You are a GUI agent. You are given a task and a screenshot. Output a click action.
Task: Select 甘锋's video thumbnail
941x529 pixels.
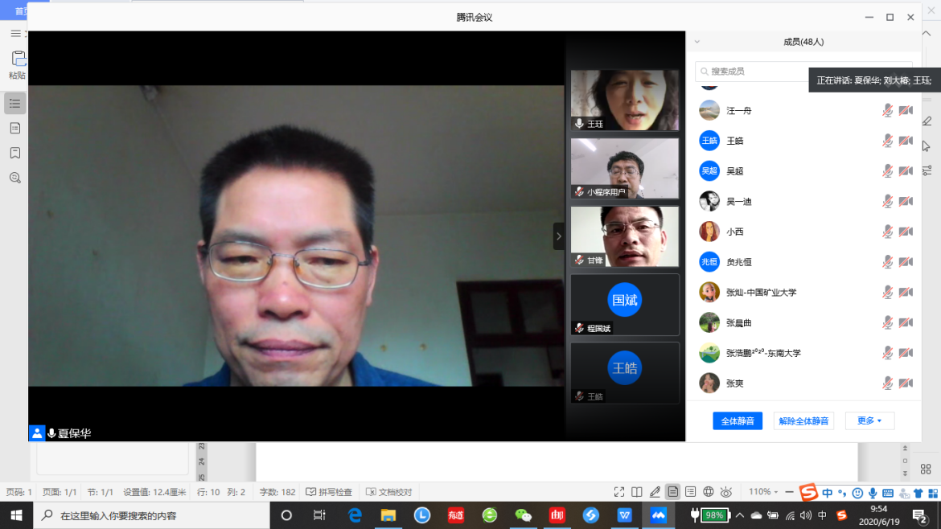coord(625,236)
